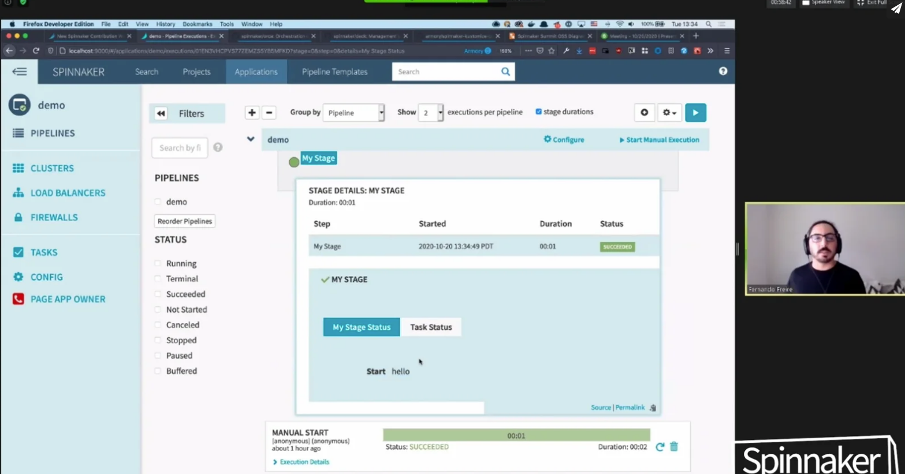Screen dimensions: 905x474
Task: Open the Source link in stage details
Action: tap(601, 408)
